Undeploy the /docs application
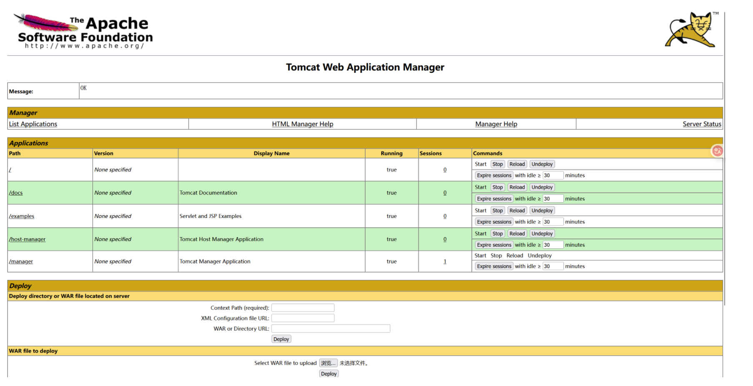The width and height of the screenshot is (753, 386). [542, 188]
